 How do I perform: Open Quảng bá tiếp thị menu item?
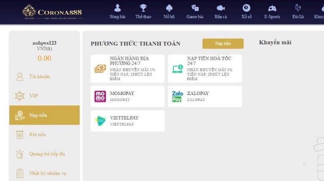(x=47, y=154)
